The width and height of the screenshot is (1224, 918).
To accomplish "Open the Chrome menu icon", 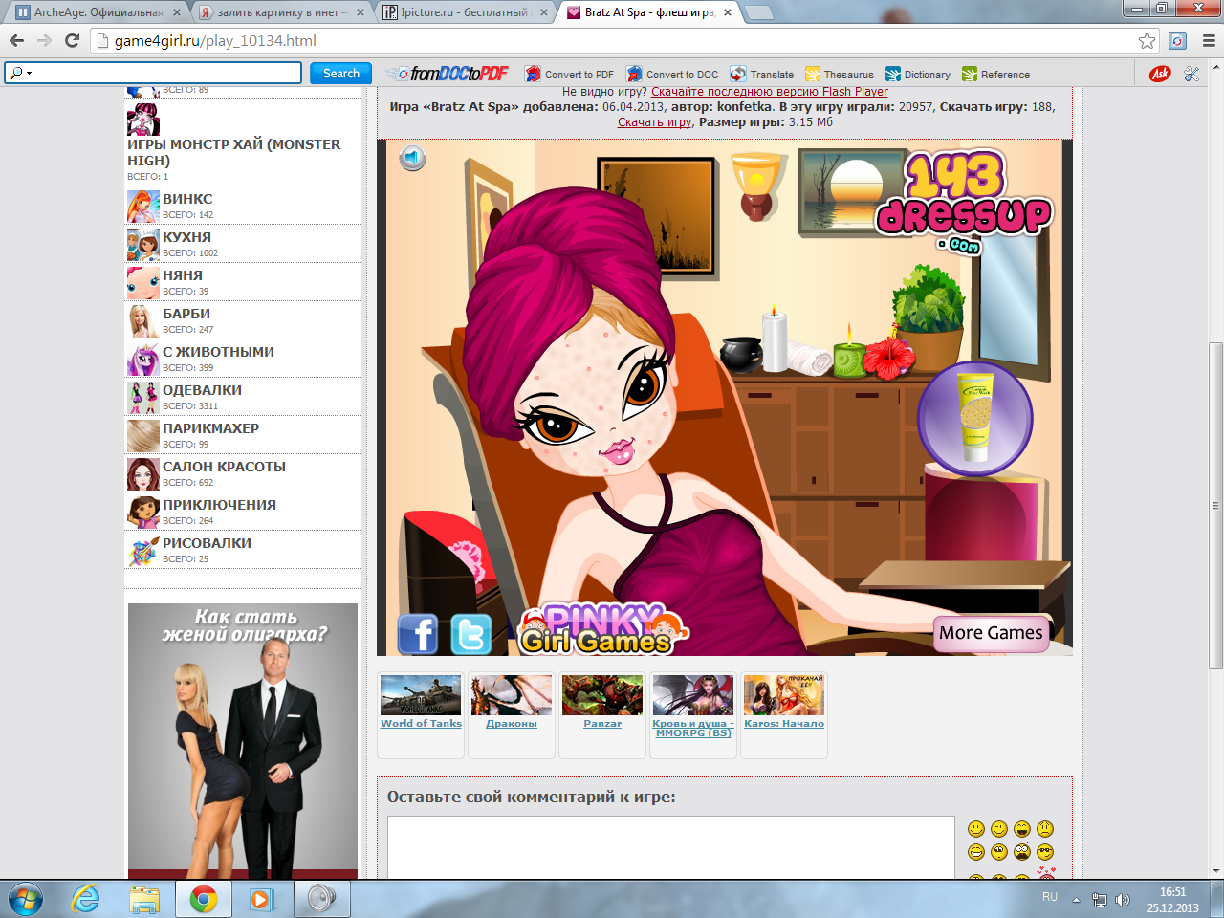I will 1209,40.
